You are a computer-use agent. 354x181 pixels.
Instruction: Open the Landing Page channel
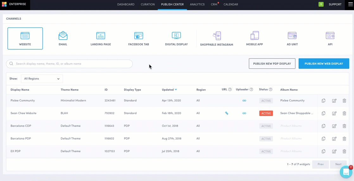(x=101, y=38)
